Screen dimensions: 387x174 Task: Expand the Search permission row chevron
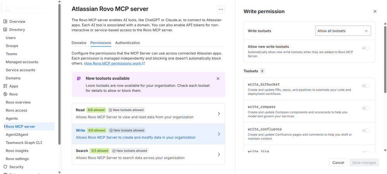[x=219, y=154]
